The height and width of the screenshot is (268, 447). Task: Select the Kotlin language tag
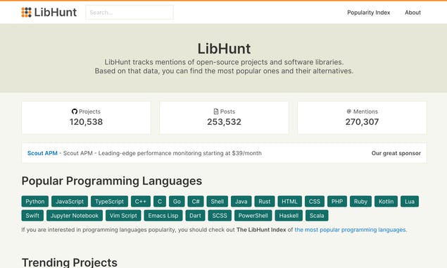point(386,202)
